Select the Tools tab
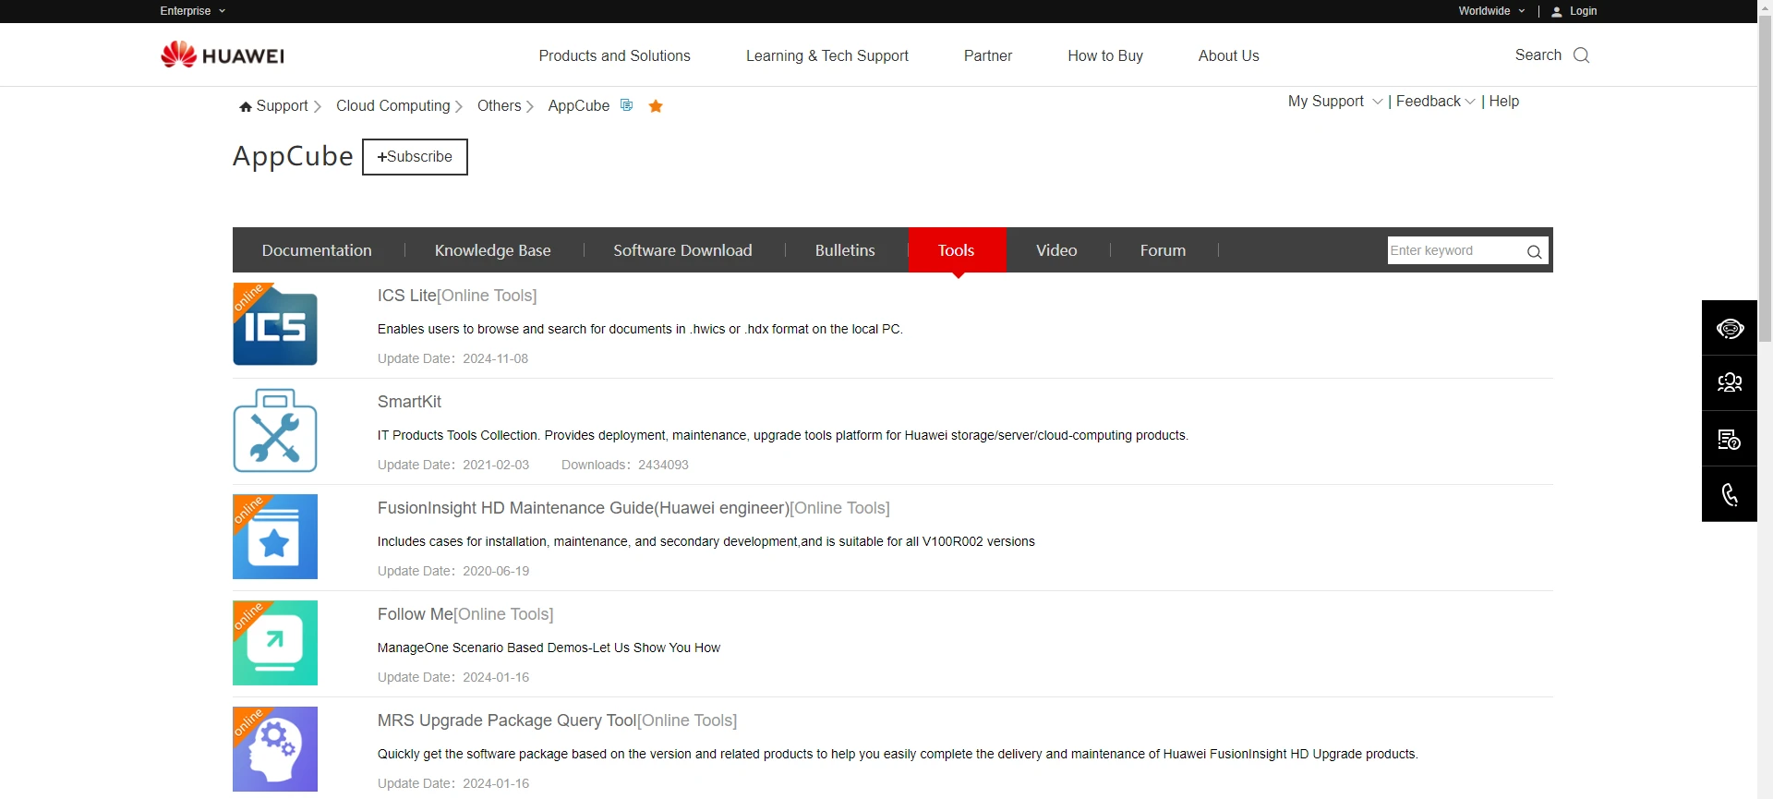Image resolution: width=1773 pixels, height=799 pixels. tap(957, 250)
